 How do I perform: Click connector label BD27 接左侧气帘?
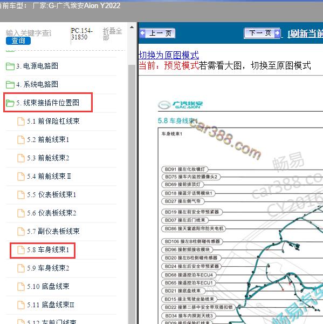click(183, 201)
